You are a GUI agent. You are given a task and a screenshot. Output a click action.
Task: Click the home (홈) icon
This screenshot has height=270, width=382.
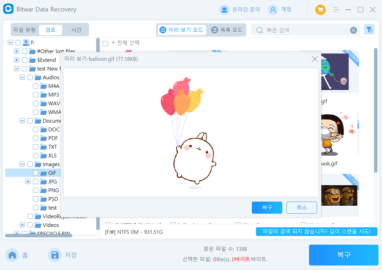pos(12,255)
